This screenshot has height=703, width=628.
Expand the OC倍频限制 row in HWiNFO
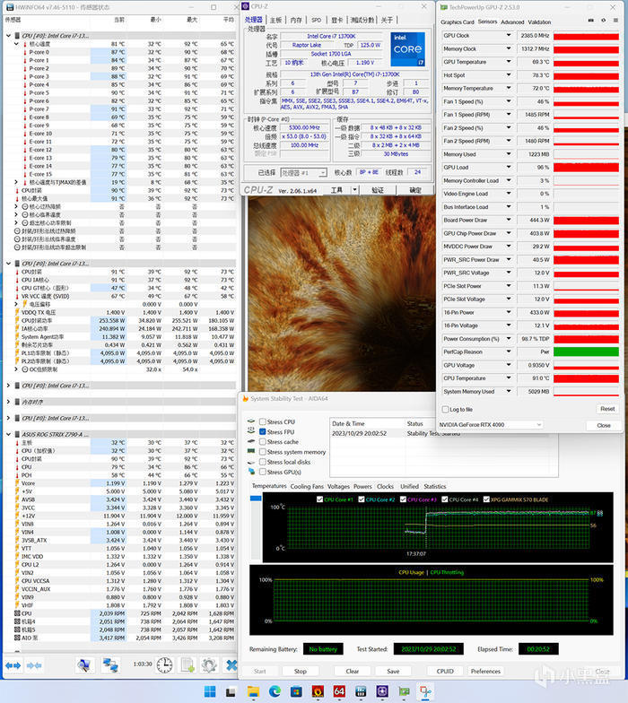(16, 369)
